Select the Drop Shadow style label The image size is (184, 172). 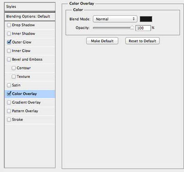[23, 25]
